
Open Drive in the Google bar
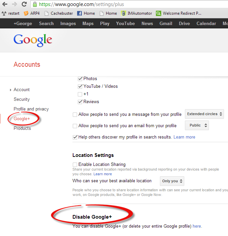(x=184, y=23)
